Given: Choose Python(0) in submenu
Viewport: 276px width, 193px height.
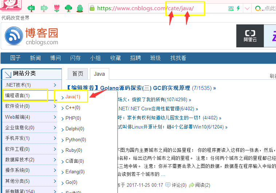Looking at the screenshot, I should coord(76,139).
